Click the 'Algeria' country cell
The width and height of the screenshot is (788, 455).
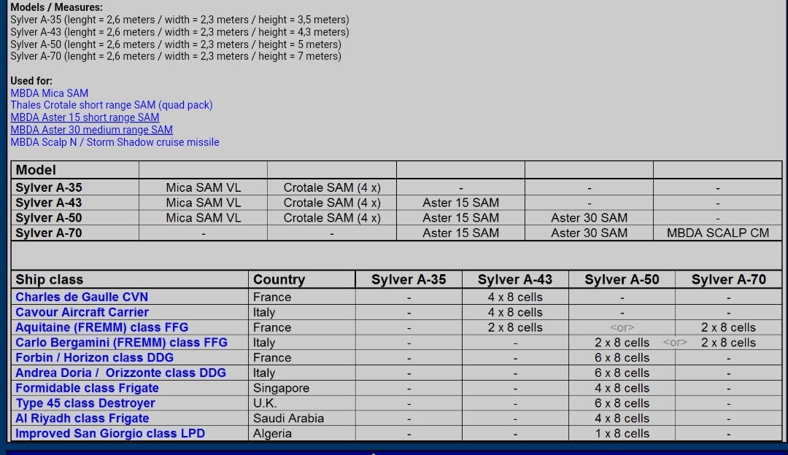click(272, 433)
